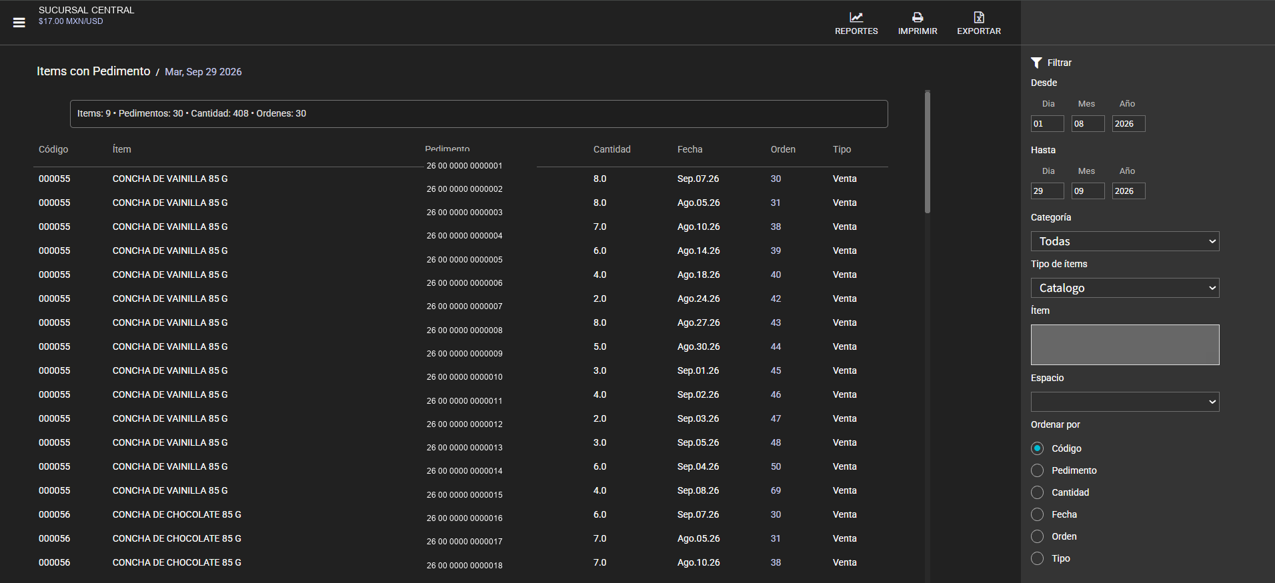1275x583 pixels.
Task: Click the SUCURSAL CENTRAL branch title
Action: 87,10
